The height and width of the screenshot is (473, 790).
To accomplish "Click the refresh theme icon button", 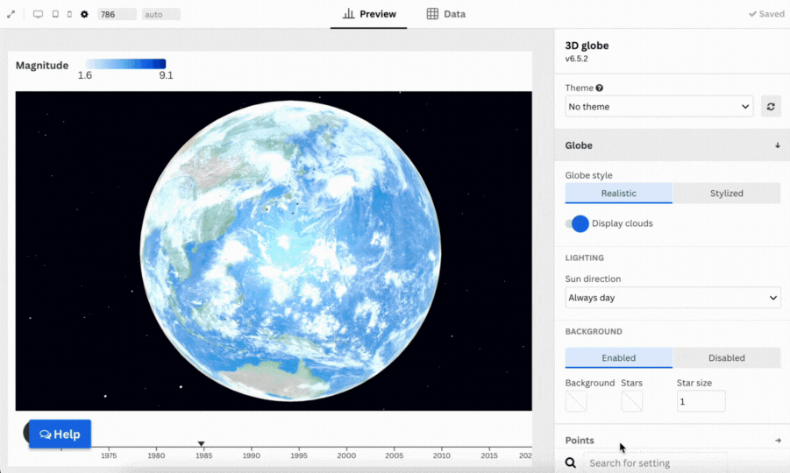I will (770, 107).
